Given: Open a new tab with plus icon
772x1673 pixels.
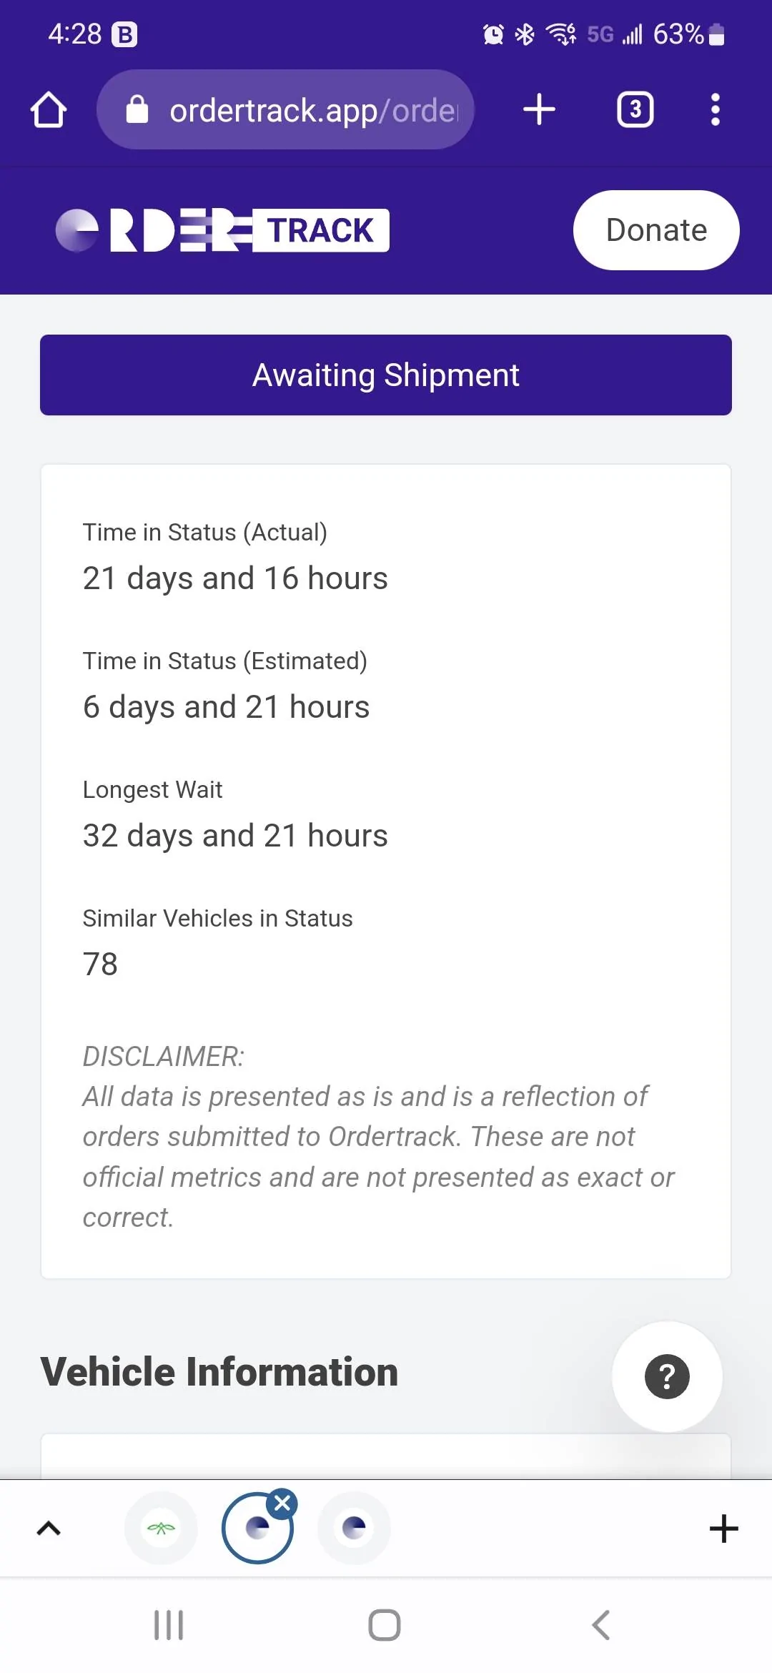Looking at the screenshot, I should click(x=539, y=110).
